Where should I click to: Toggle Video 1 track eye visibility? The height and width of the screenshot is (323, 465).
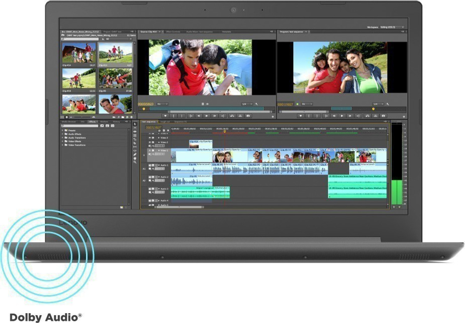(x=150, y=151)
